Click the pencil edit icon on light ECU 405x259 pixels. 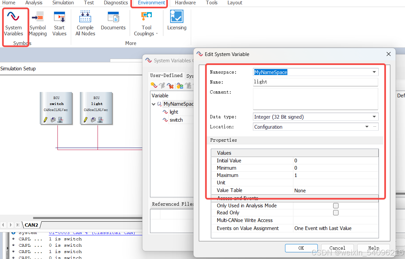pos(86,119)
